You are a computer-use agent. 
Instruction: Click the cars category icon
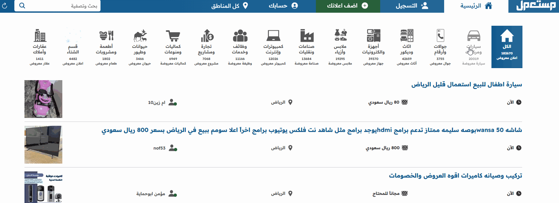(474, 36)
